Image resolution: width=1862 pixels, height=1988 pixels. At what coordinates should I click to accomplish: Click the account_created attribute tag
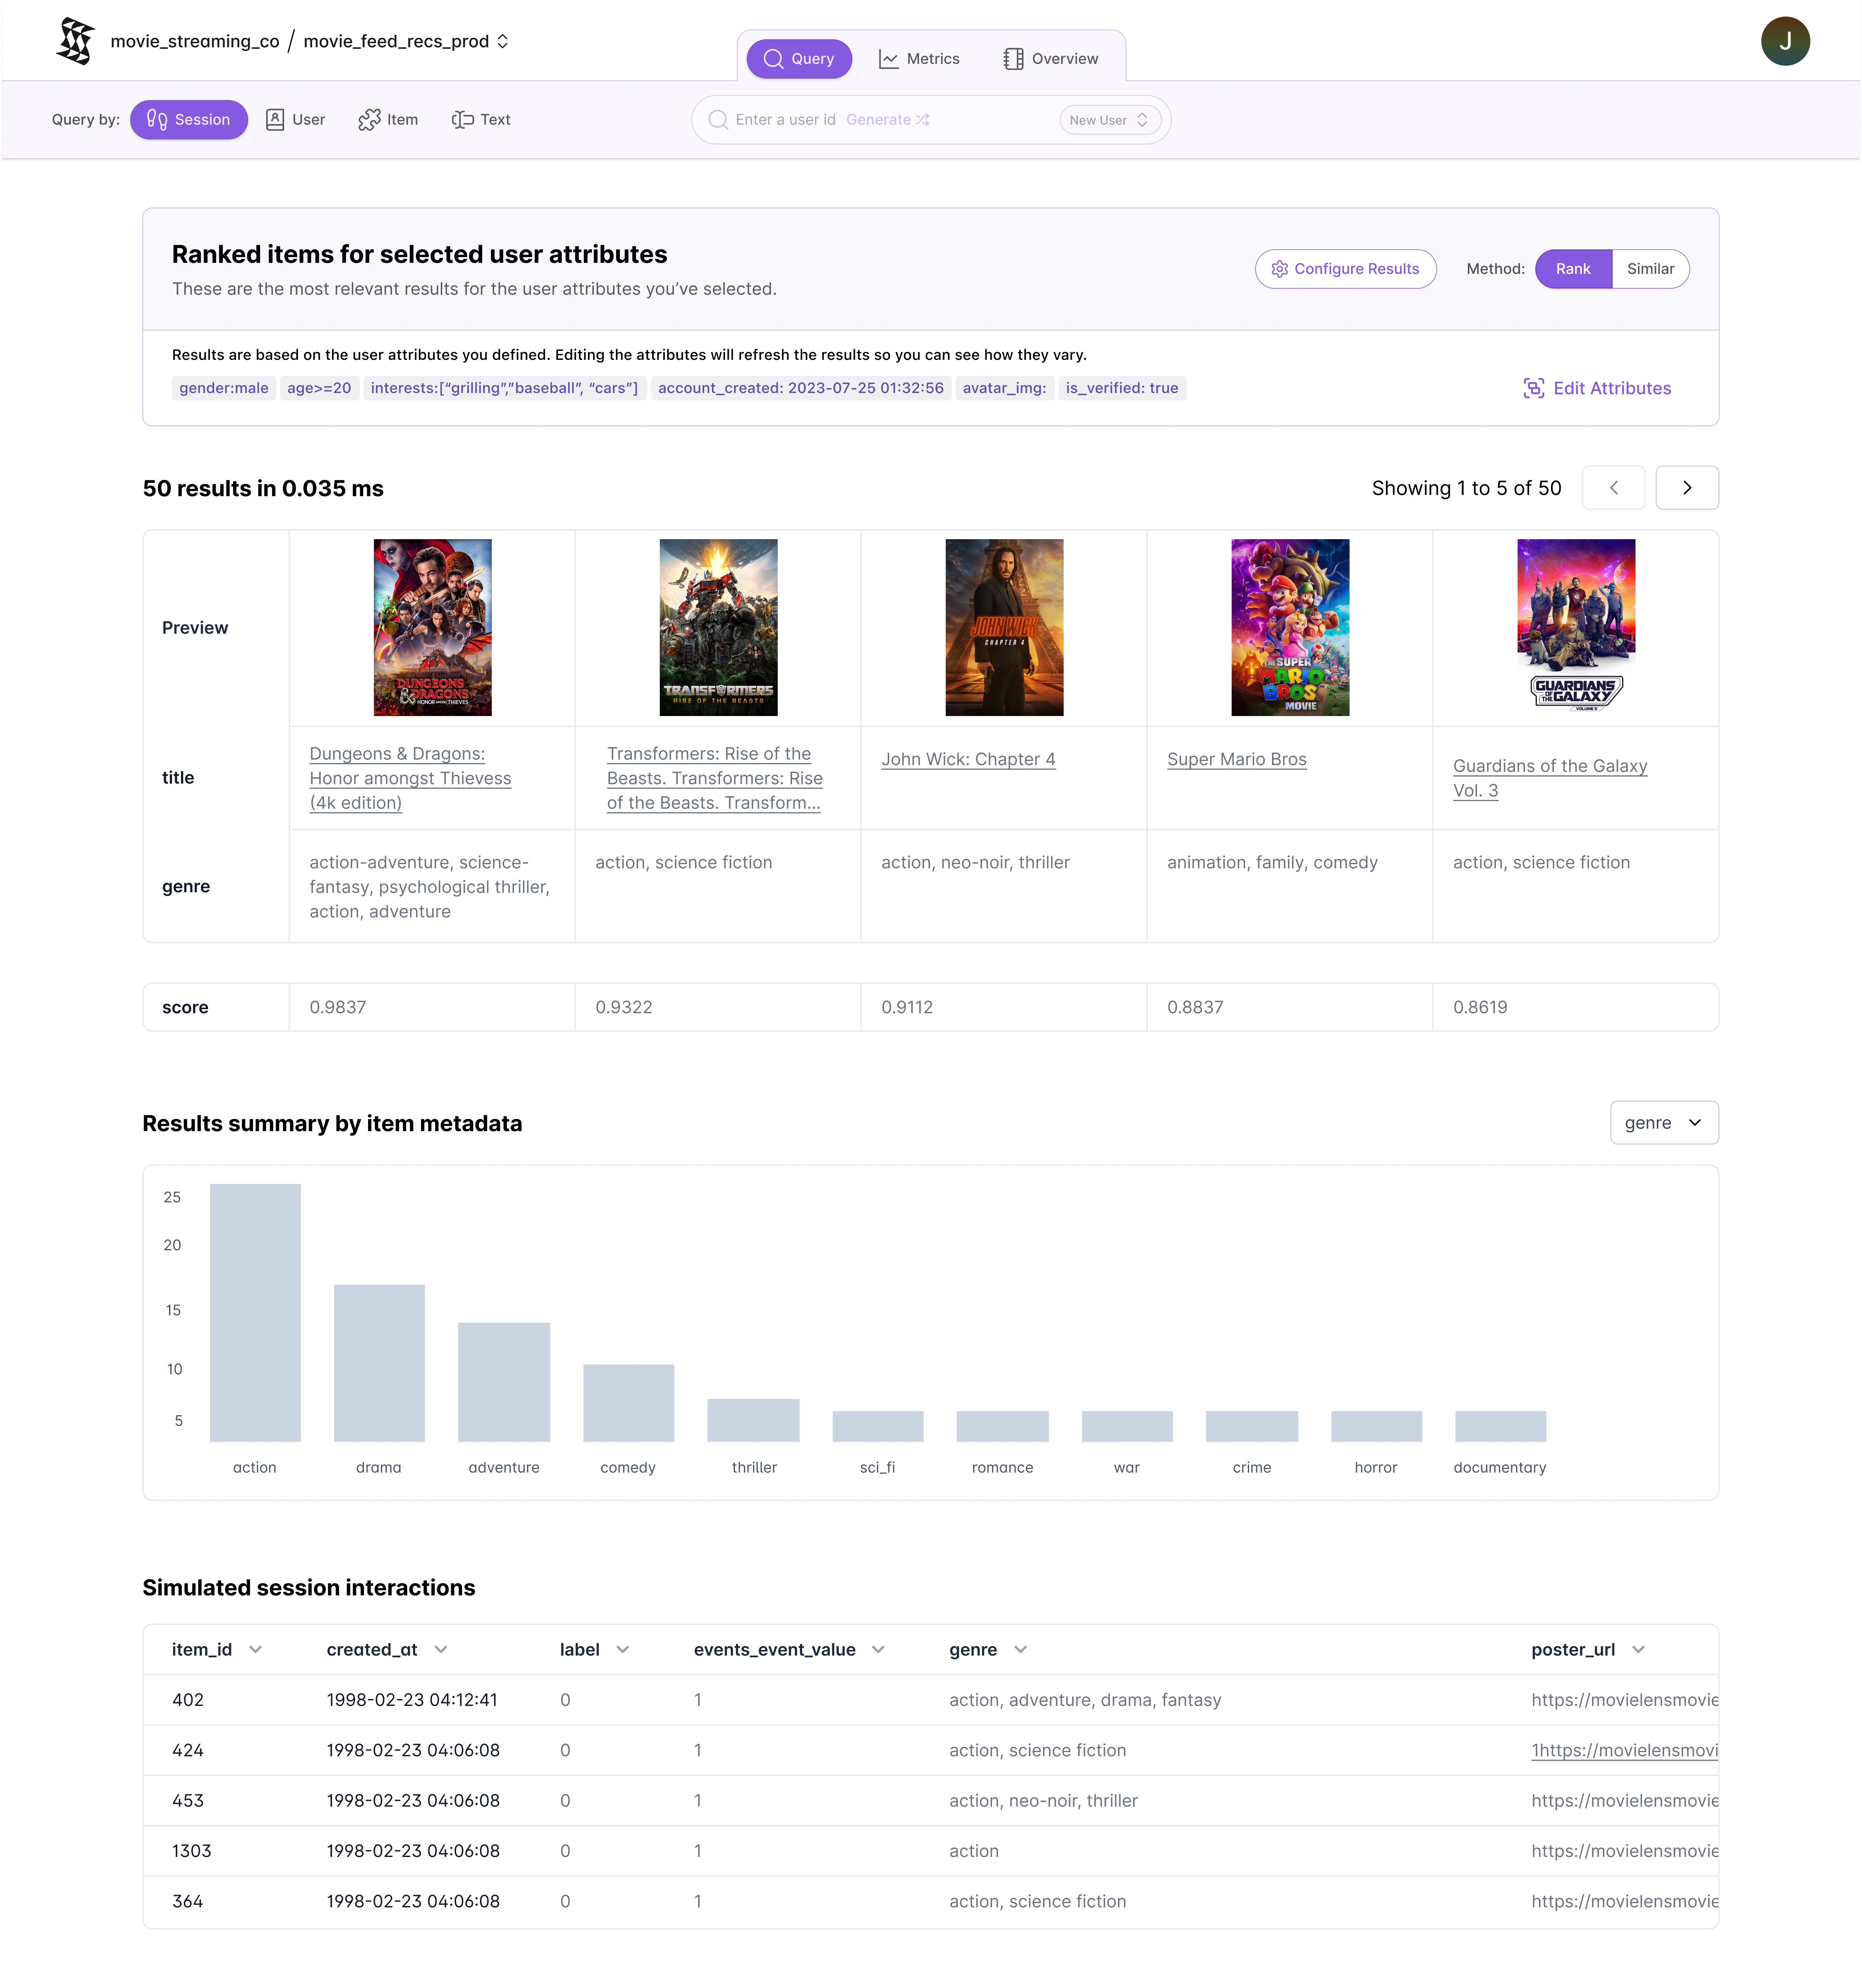(800, 388)
